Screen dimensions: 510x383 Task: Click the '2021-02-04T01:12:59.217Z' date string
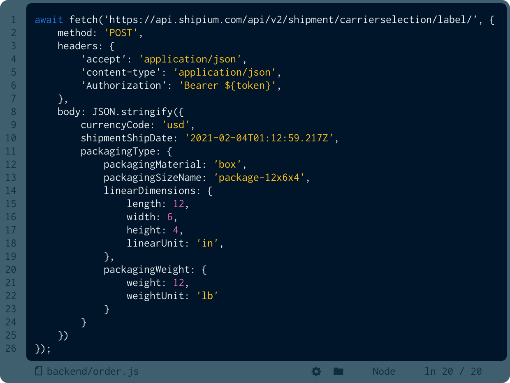[259, 138]
